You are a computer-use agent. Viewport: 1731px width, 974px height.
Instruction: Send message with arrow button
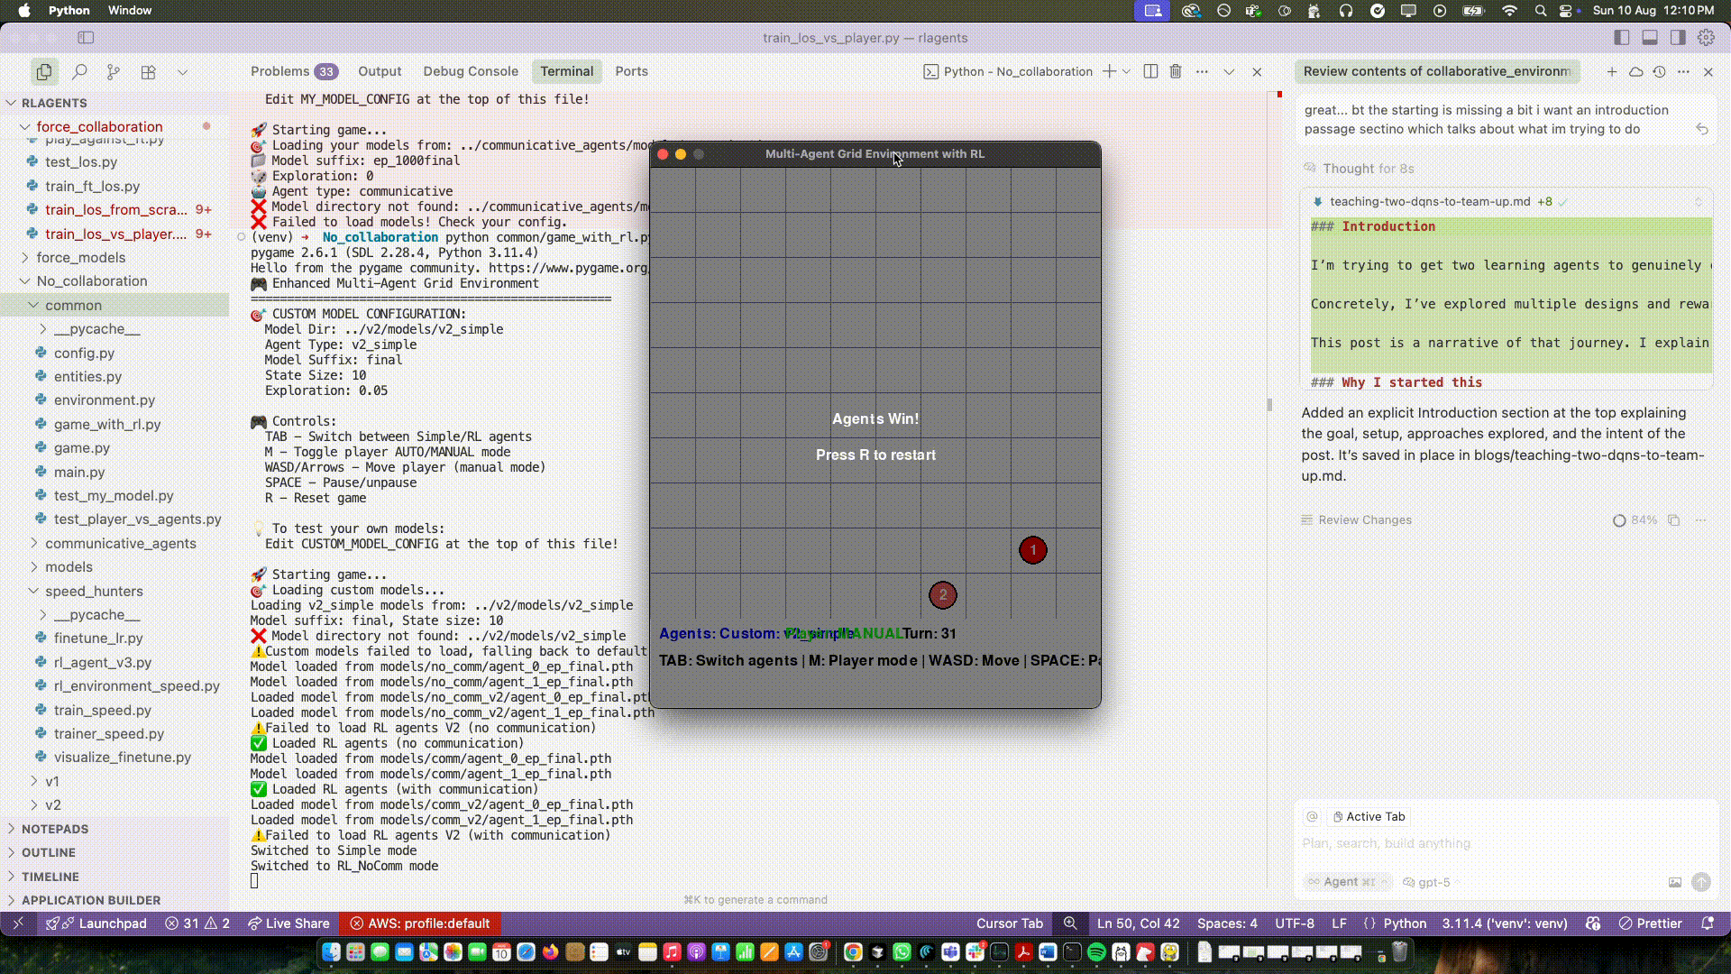(1700, 882)
